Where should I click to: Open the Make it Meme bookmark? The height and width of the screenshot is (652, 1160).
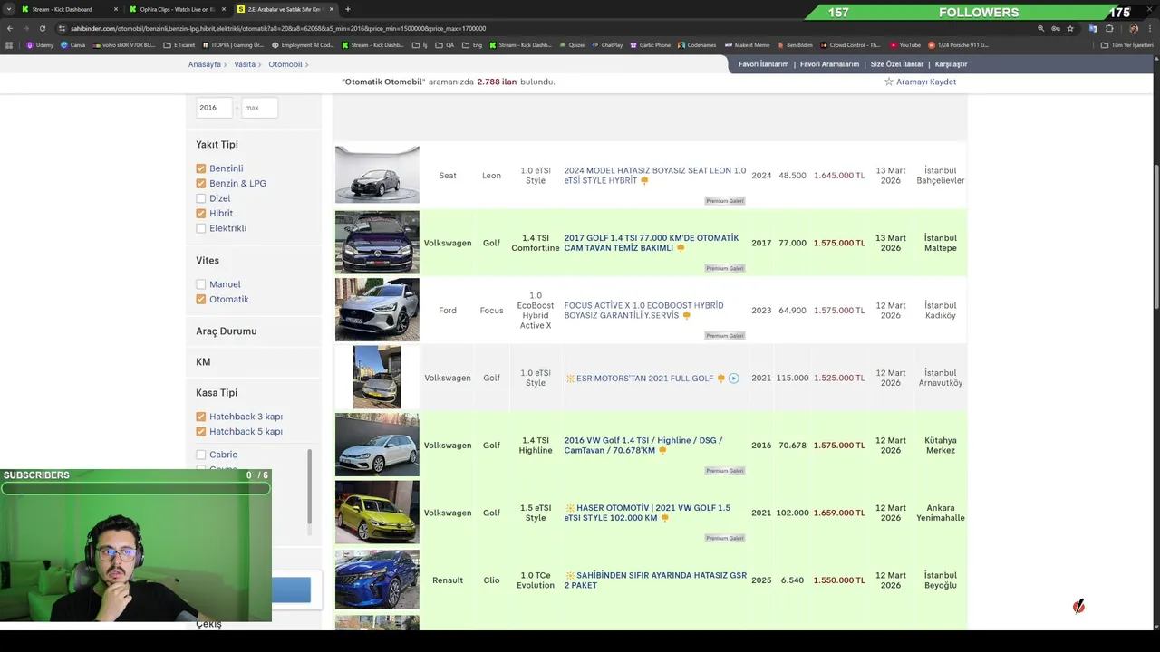point(747,45)
